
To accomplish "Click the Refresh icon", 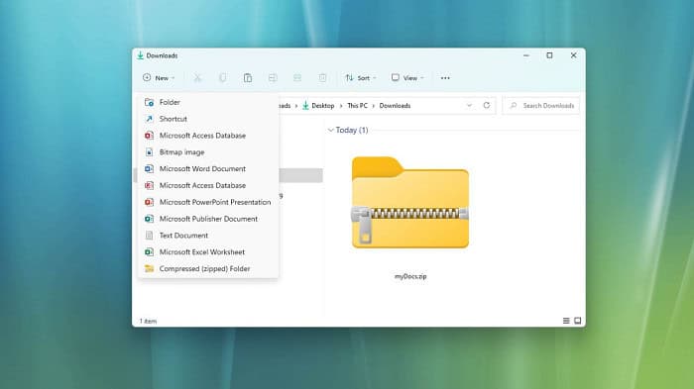I will [x=487, y=105].
